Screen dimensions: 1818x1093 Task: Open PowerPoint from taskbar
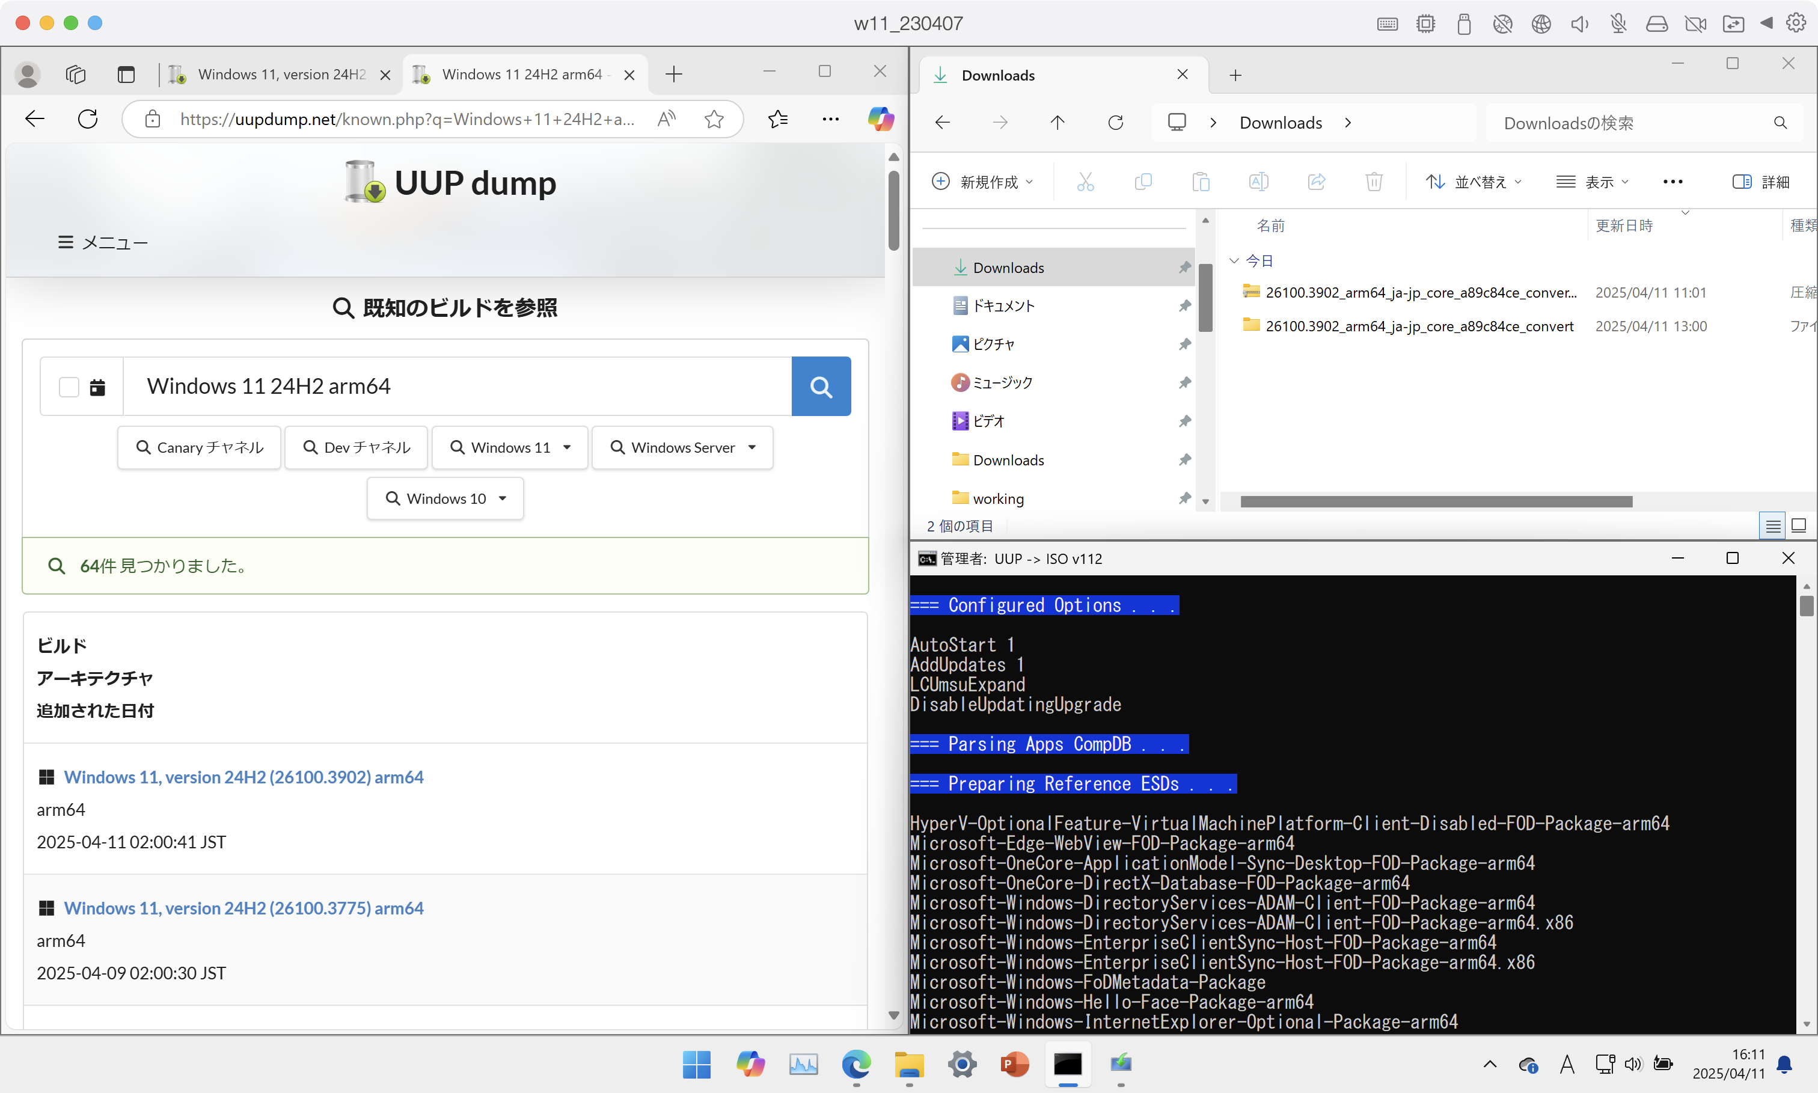pyautogui.click(x=1014, y=1064)
